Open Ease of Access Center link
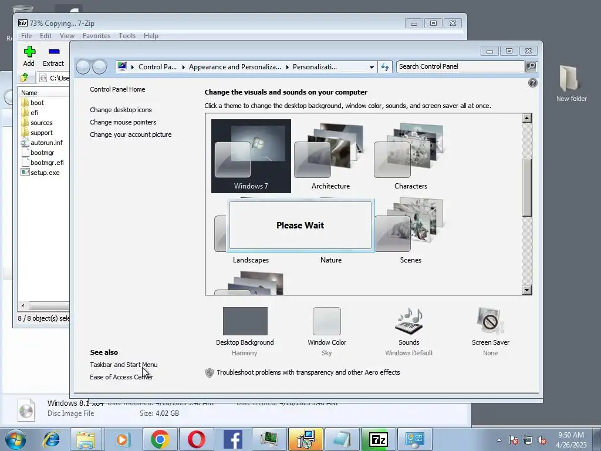This screenshot has width=601, height=451. pos(121,377)
